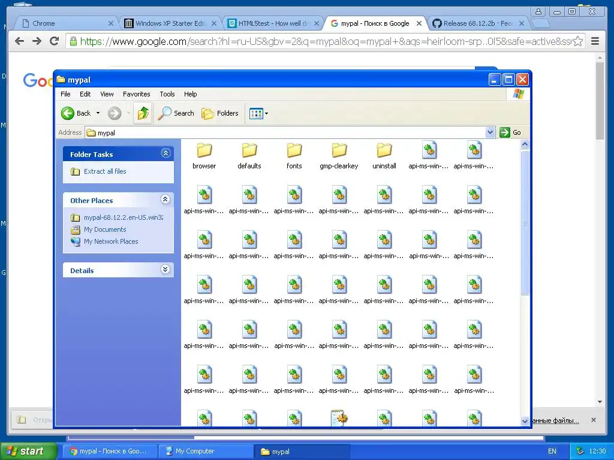This screenshot has width=614, height=460.
Task: Click the 12:30 taskbar clock
Action: 597,452
